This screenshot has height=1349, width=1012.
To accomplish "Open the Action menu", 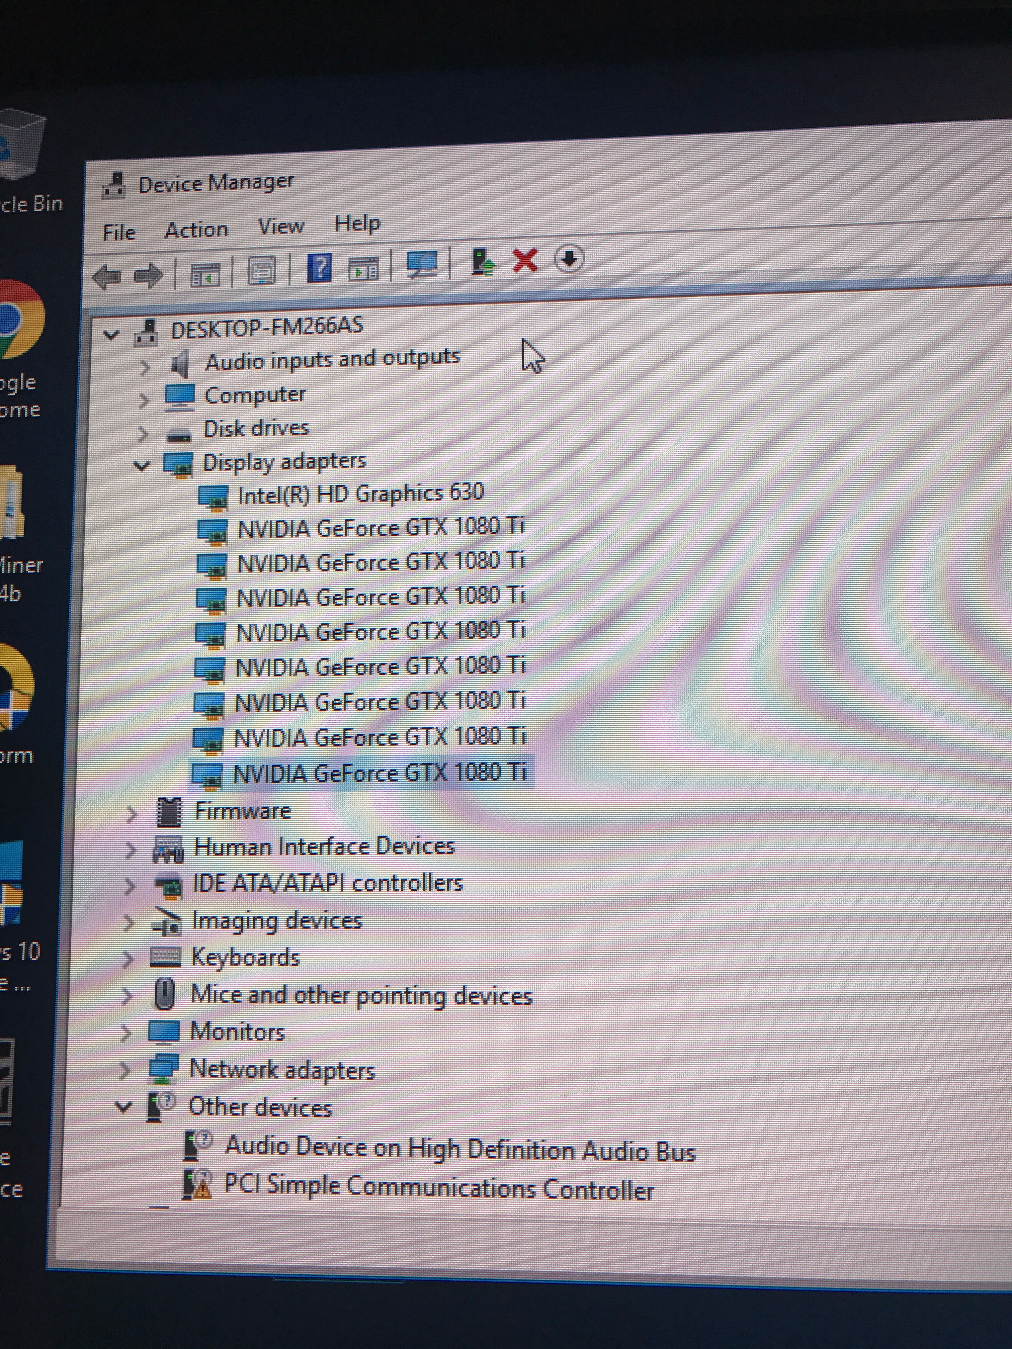I will pos(196,230).
